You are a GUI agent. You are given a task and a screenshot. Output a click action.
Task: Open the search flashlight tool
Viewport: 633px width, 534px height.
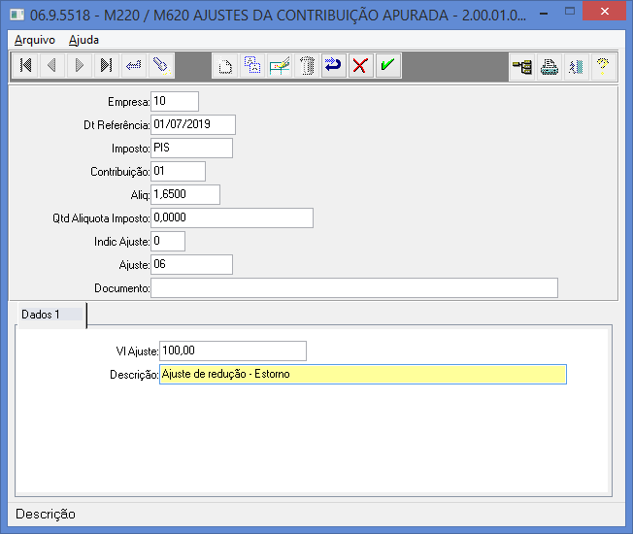161,65
